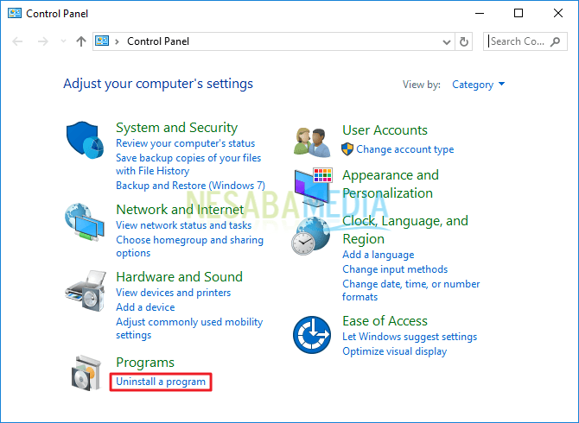
Task: Open the Hardware and Sound printer icon
Action: pos(86,291)
